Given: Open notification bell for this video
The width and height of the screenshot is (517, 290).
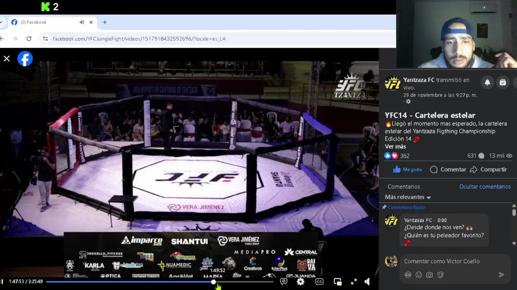Looking at the screenshot, I should pos(488,82).
